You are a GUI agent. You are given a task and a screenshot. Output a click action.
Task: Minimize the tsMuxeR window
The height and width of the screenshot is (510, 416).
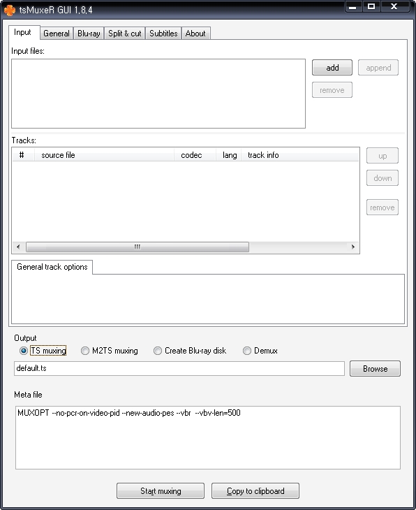353,6
